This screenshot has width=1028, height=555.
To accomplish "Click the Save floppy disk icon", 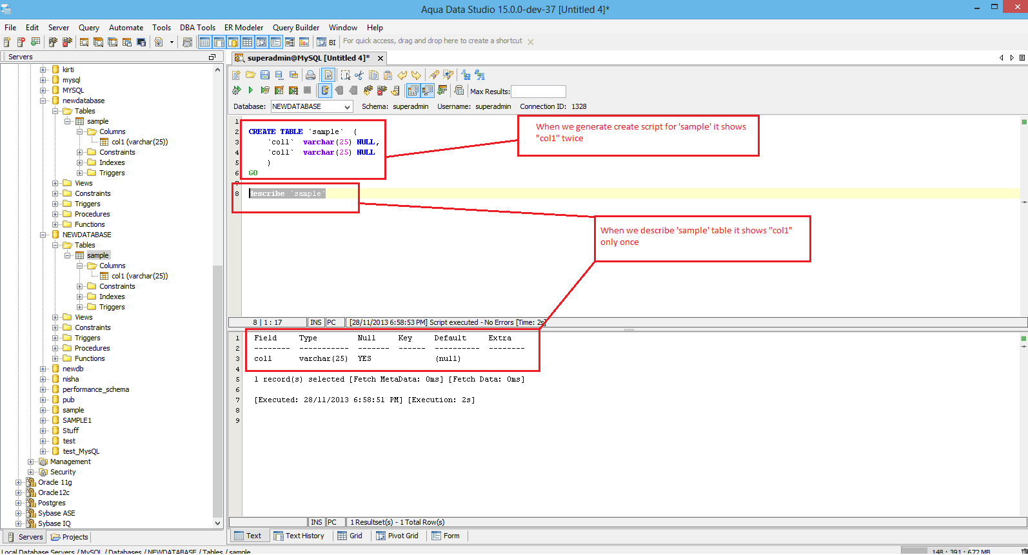I will coord(264,75).
